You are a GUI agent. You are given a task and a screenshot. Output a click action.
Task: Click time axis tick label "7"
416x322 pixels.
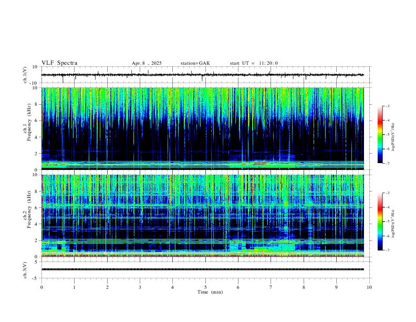[x=271, y=287]
